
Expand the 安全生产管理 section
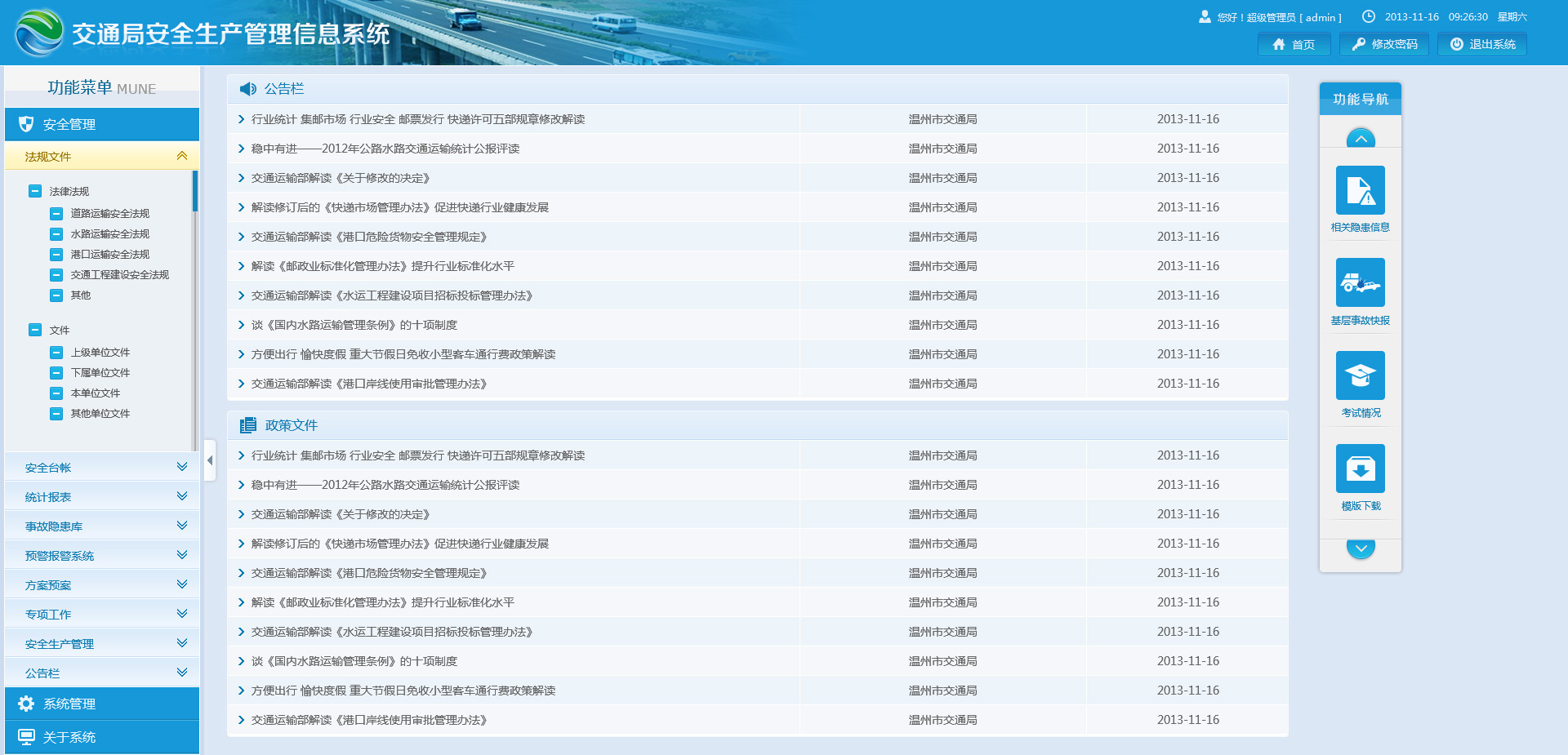[102, 643]
